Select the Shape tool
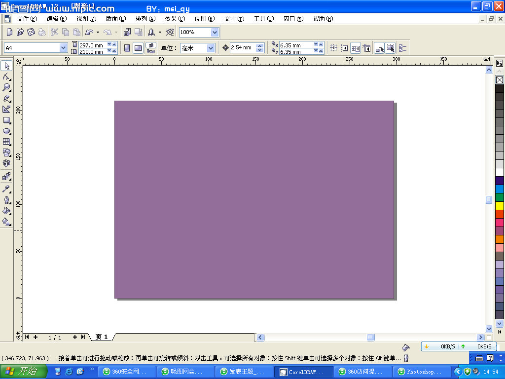The height and width of the screenshot is (379, 505). click(x=7, y=76)
